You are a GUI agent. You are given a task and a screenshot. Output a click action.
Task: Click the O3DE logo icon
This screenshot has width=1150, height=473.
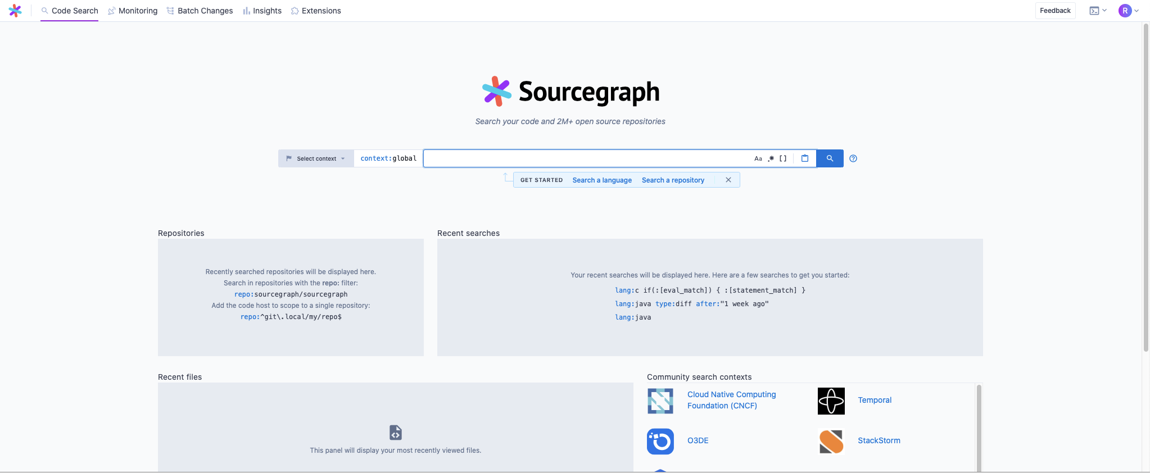[x=660, y=442]
